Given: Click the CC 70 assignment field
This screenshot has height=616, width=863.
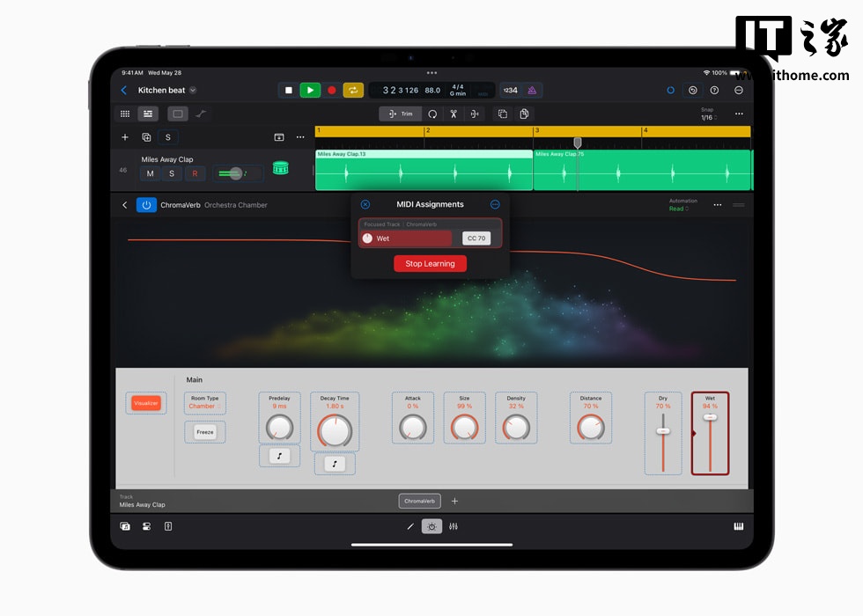Looking at the screenshot, I should pos(476,238).
